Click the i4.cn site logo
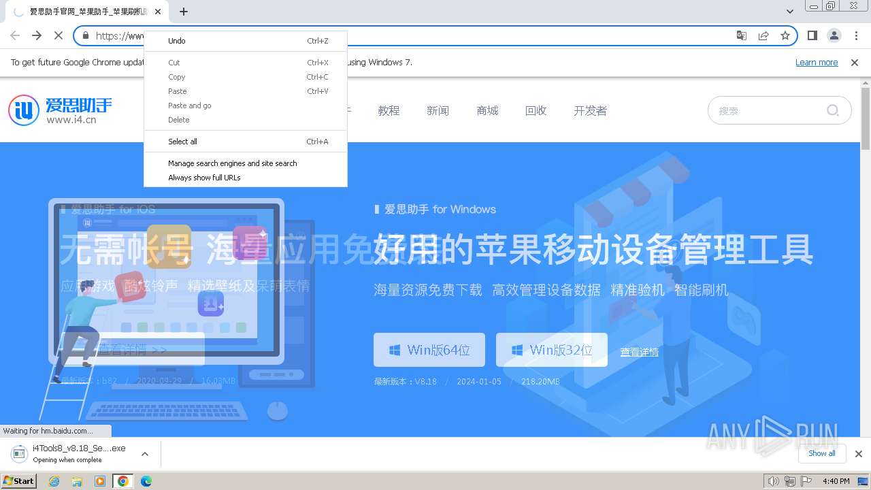This screenshot has width=871, height=490. [x=60, y=110]
